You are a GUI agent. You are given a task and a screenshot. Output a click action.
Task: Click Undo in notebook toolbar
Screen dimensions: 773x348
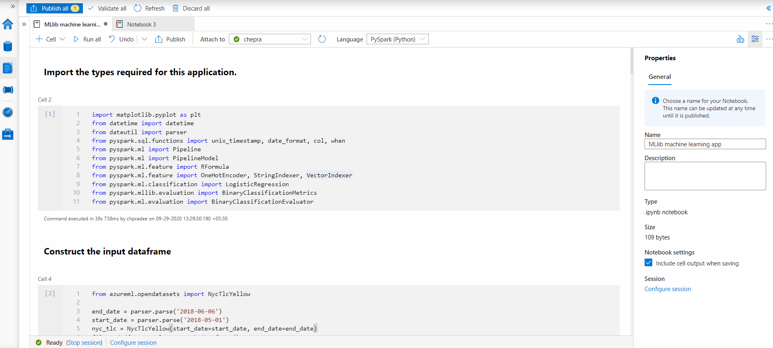[122, 39]
